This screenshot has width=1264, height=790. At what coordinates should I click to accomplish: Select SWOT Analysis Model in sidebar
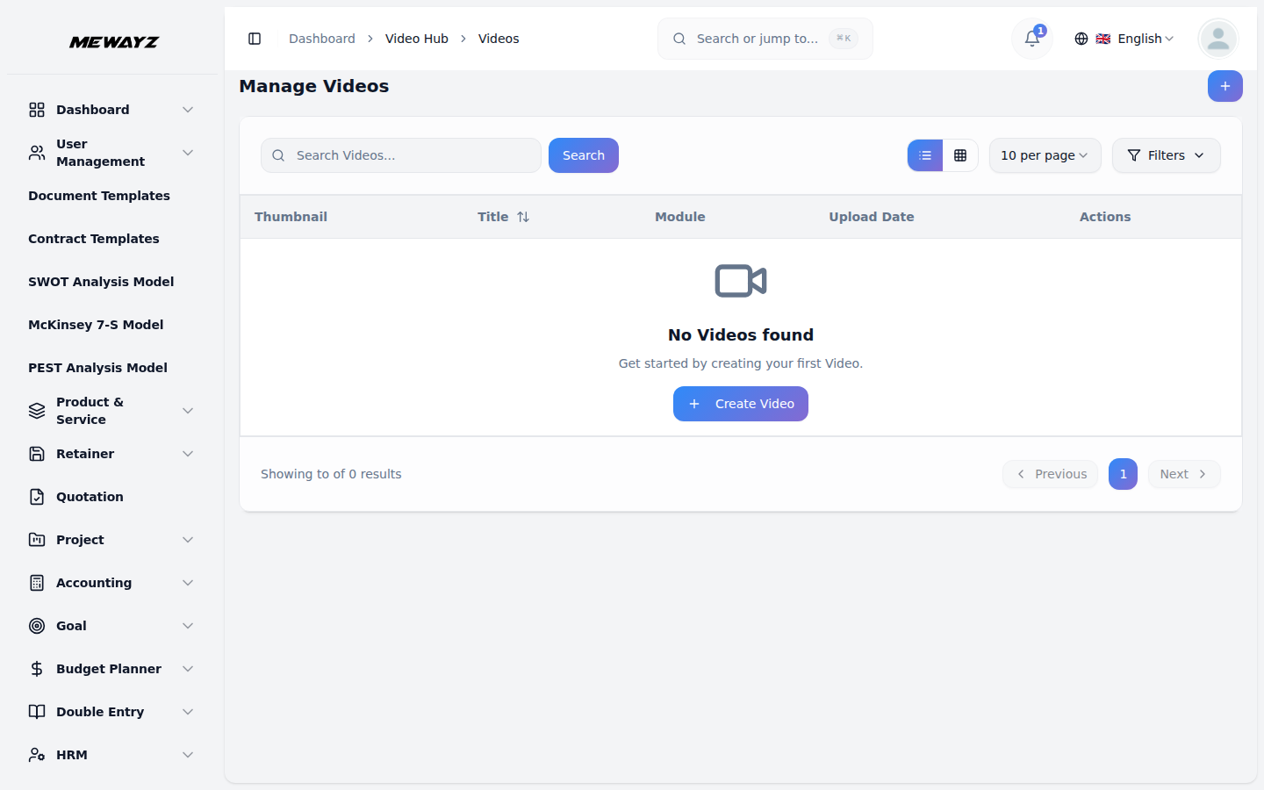point(100,281)
